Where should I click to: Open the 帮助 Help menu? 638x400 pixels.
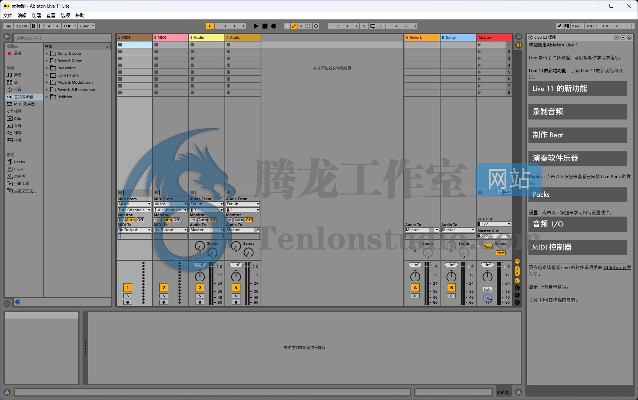point(80,16)
